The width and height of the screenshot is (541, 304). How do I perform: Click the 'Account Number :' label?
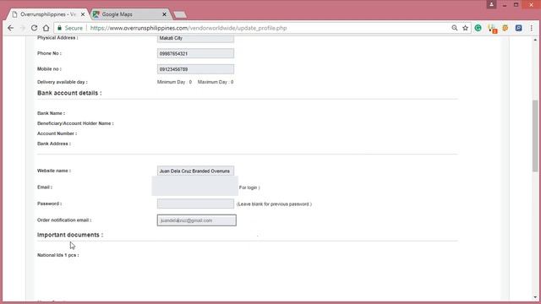57,133
